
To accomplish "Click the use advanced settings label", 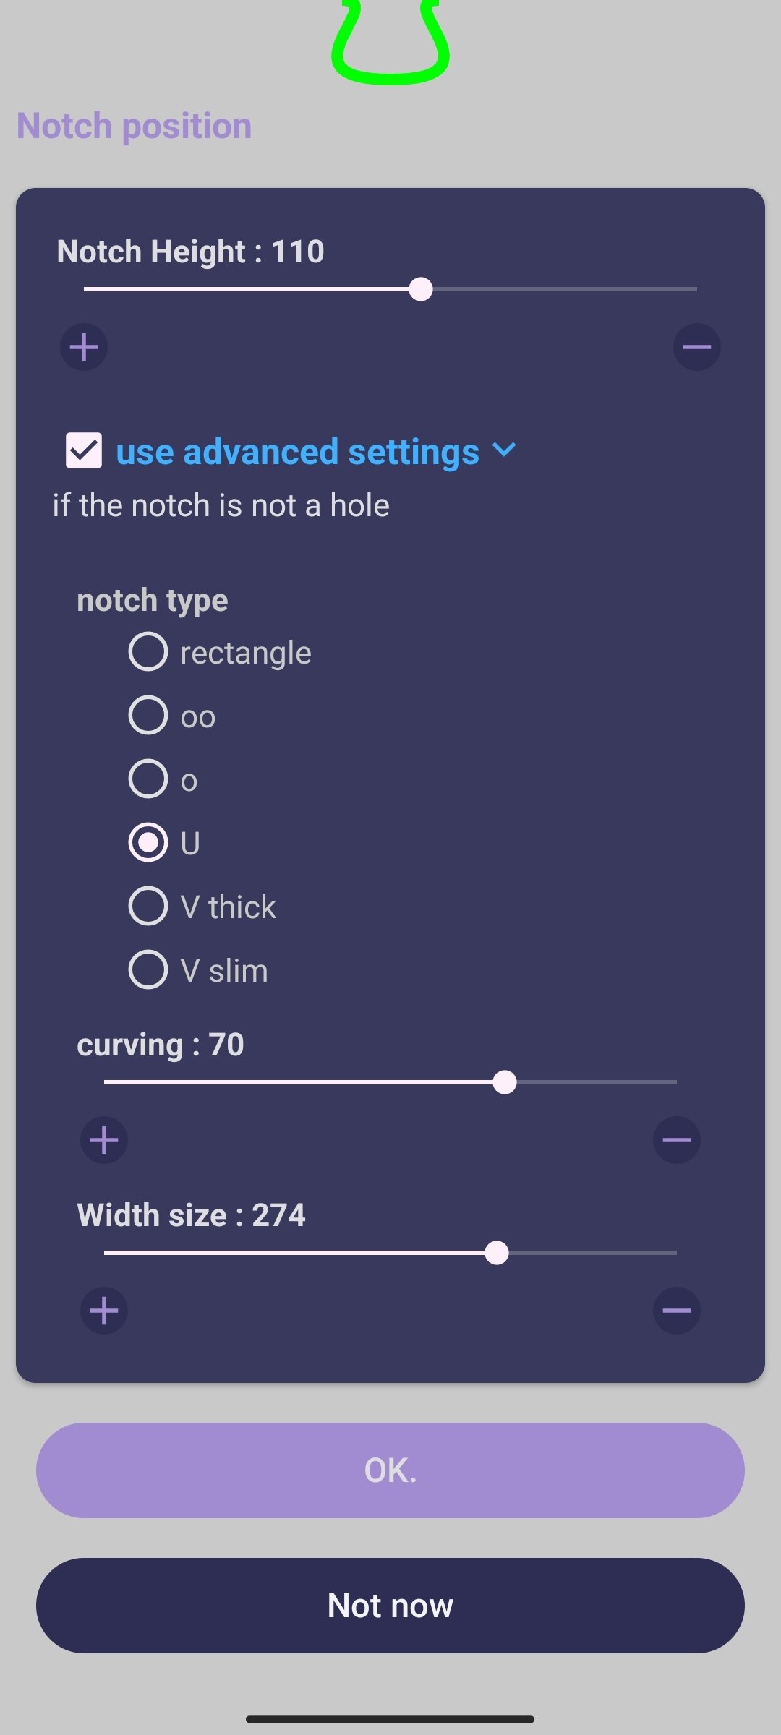I will coord(297,452).
